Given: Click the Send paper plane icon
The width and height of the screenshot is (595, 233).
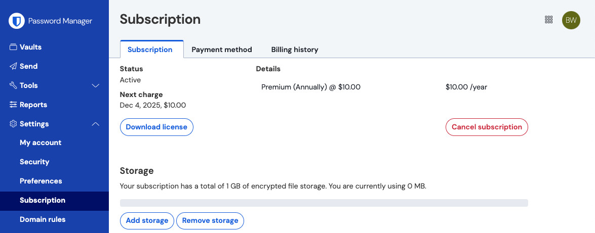Looking at the screenshot, I should click(x=13, y=66).
